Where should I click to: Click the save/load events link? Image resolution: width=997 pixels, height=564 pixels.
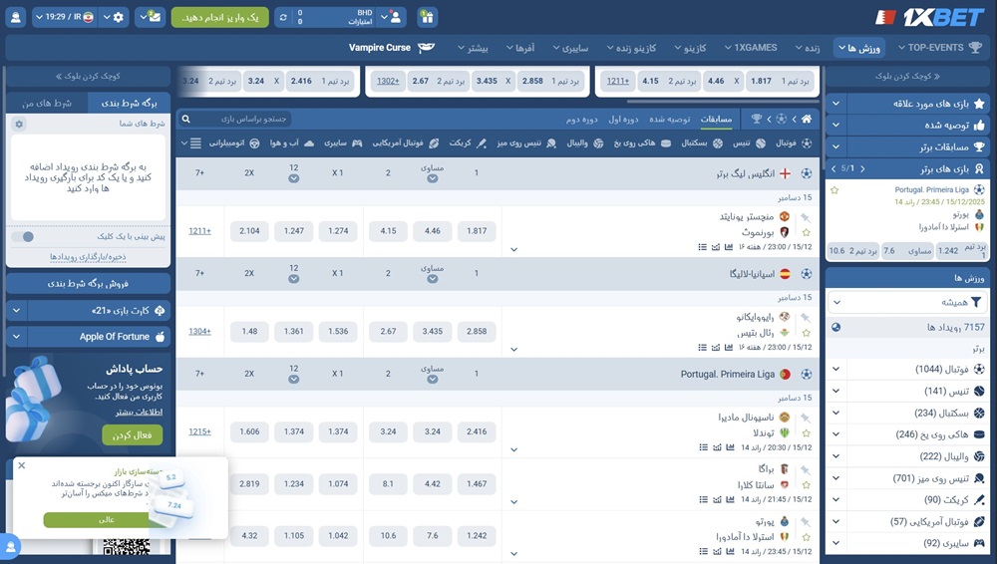(x=88, y=257)
